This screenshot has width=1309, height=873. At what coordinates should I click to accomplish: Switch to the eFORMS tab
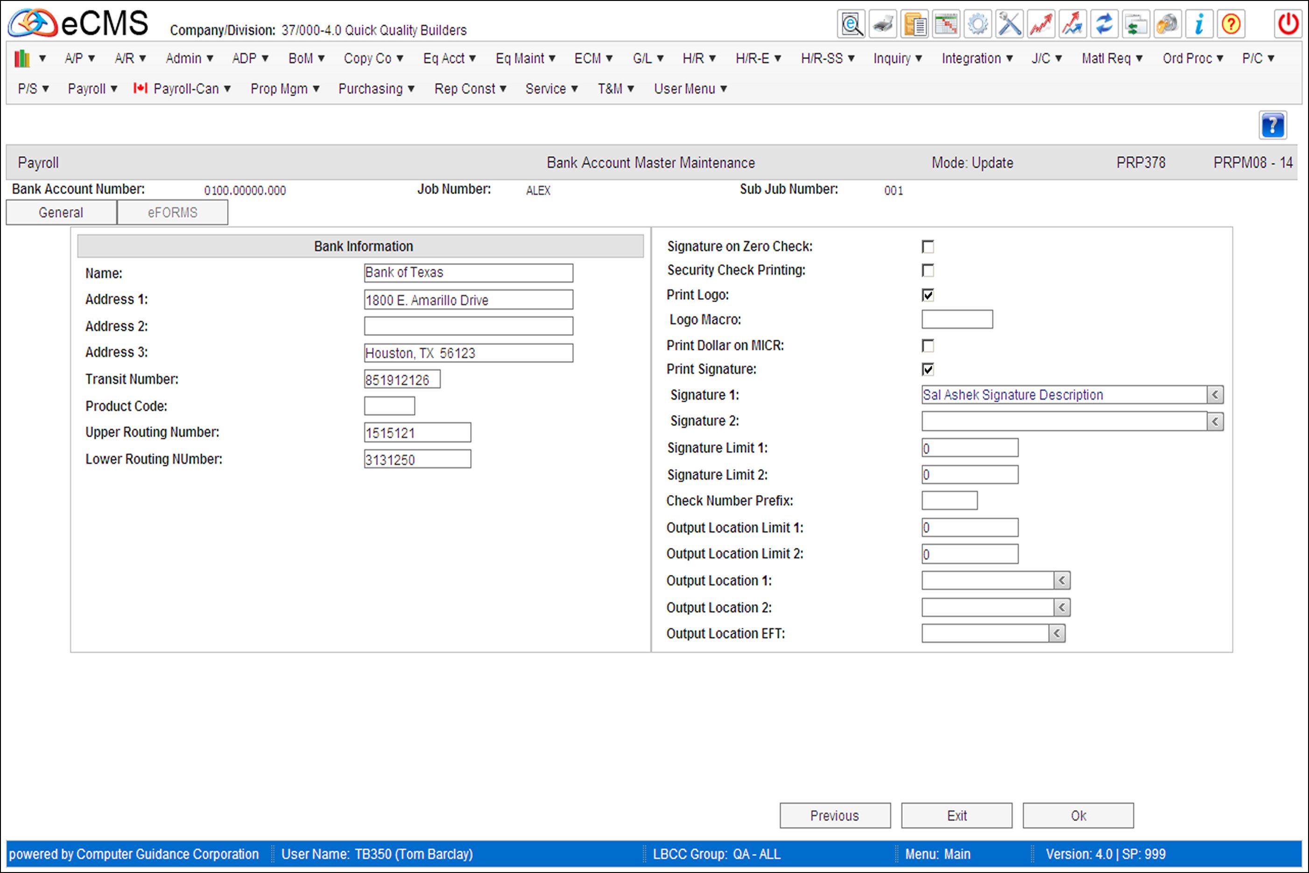pos(171,211)
